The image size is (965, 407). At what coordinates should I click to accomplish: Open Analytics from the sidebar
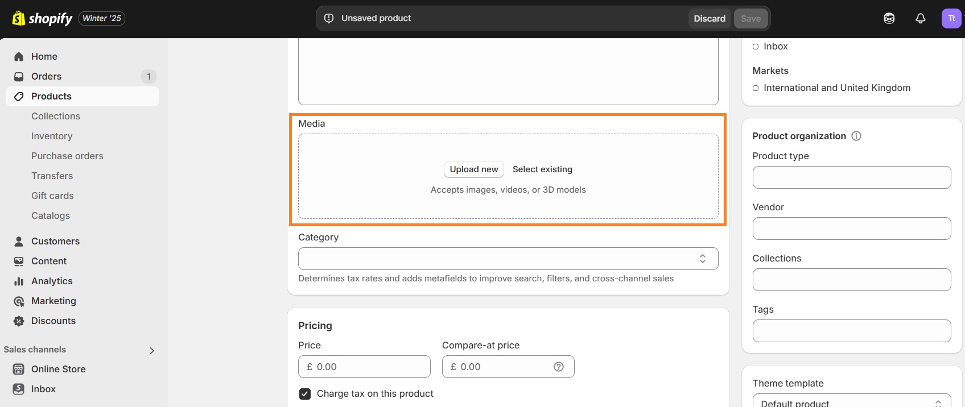(x=52, y=281)
